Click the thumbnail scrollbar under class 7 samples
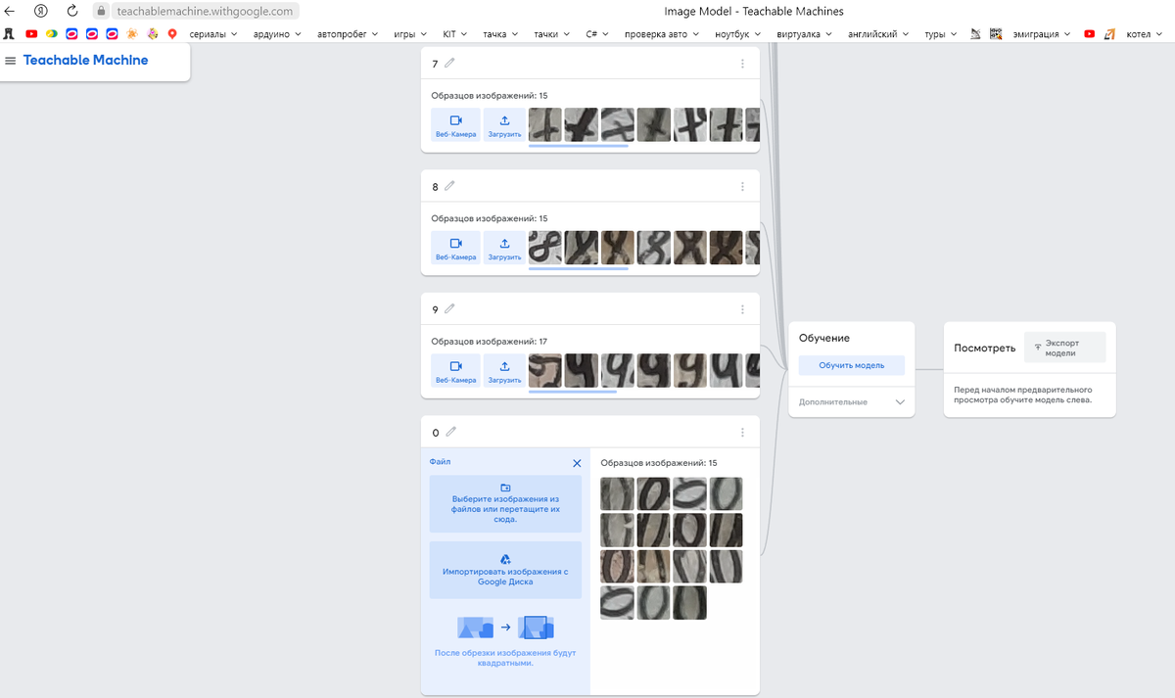 point(578,146)
